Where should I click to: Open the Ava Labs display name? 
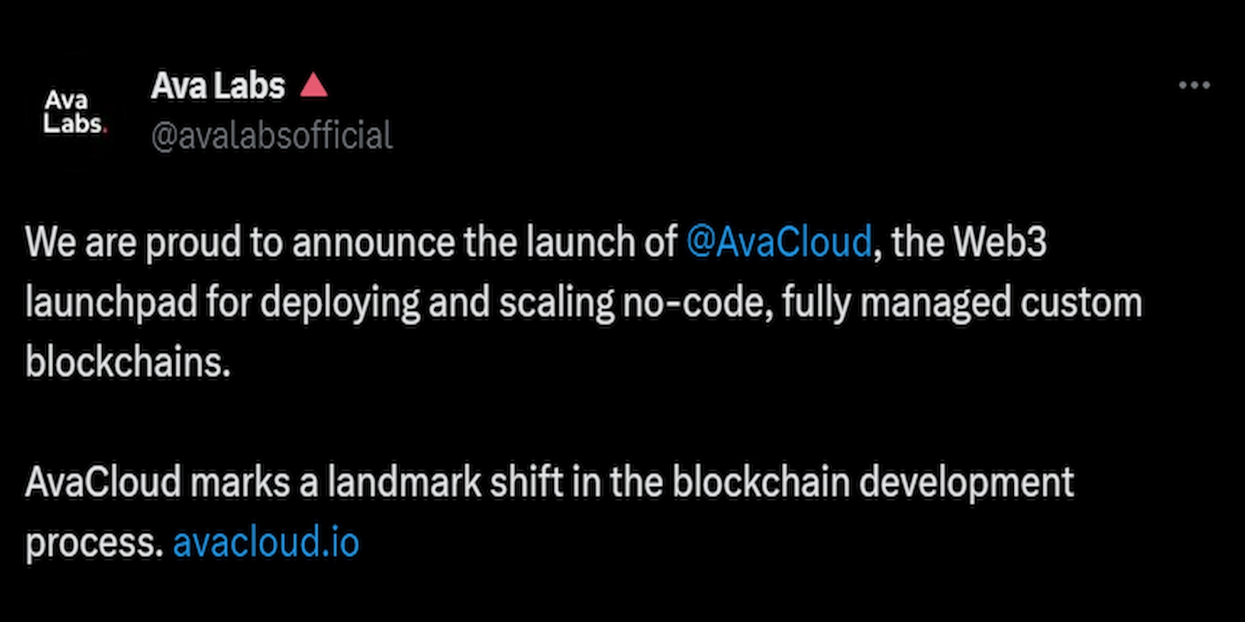tap(219, 86)
